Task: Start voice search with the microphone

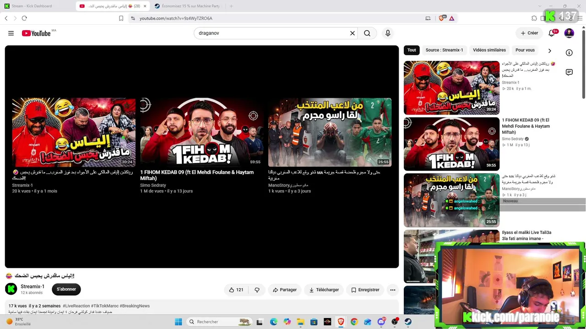Action: pyautogui.click(x=388, y=33)
